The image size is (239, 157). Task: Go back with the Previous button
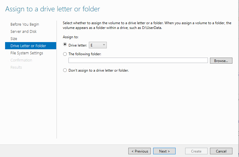click(x=139, y=151)
